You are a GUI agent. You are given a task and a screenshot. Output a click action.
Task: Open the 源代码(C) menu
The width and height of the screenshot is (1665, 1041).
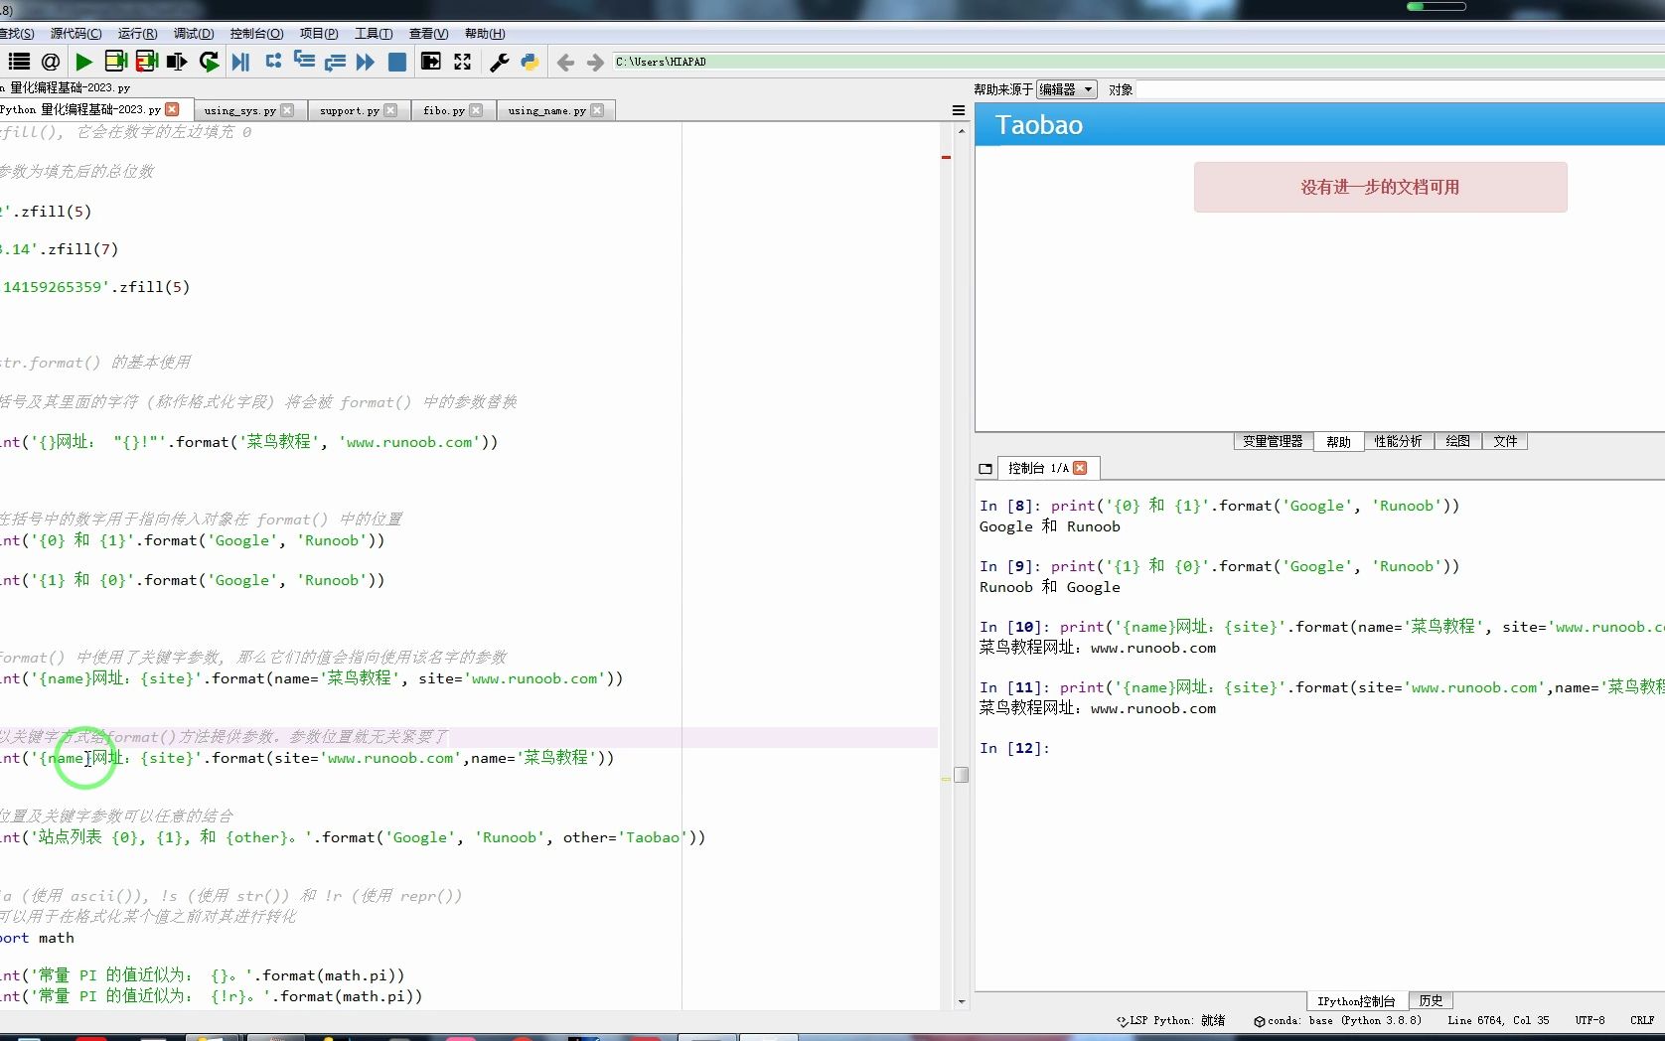point(76,34)
